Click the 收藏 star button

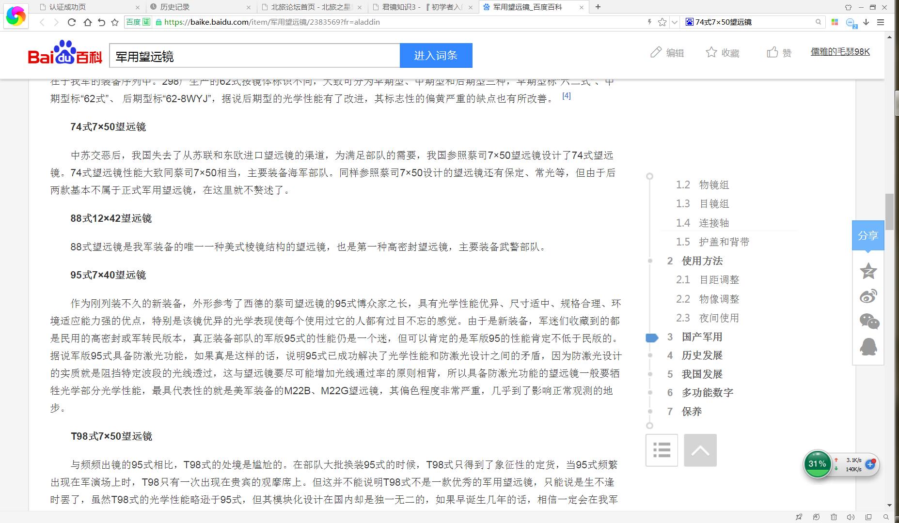(722, 52)
